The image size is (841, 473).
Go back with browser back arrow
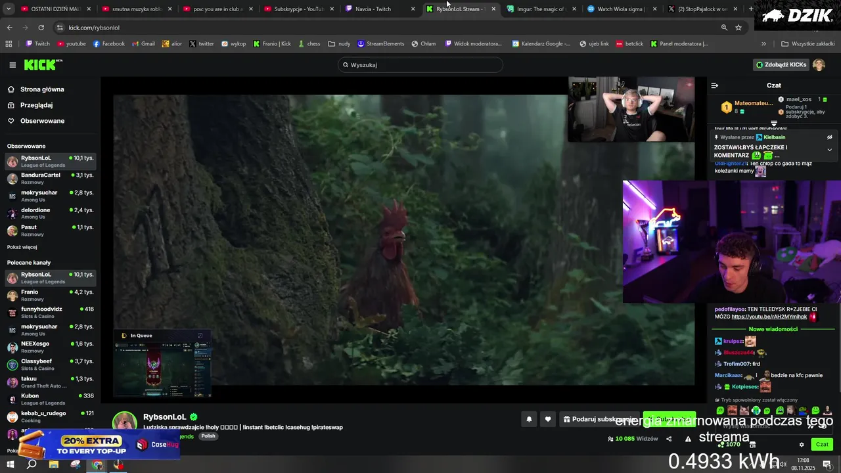pyautogui.click(x=9, y=28)
